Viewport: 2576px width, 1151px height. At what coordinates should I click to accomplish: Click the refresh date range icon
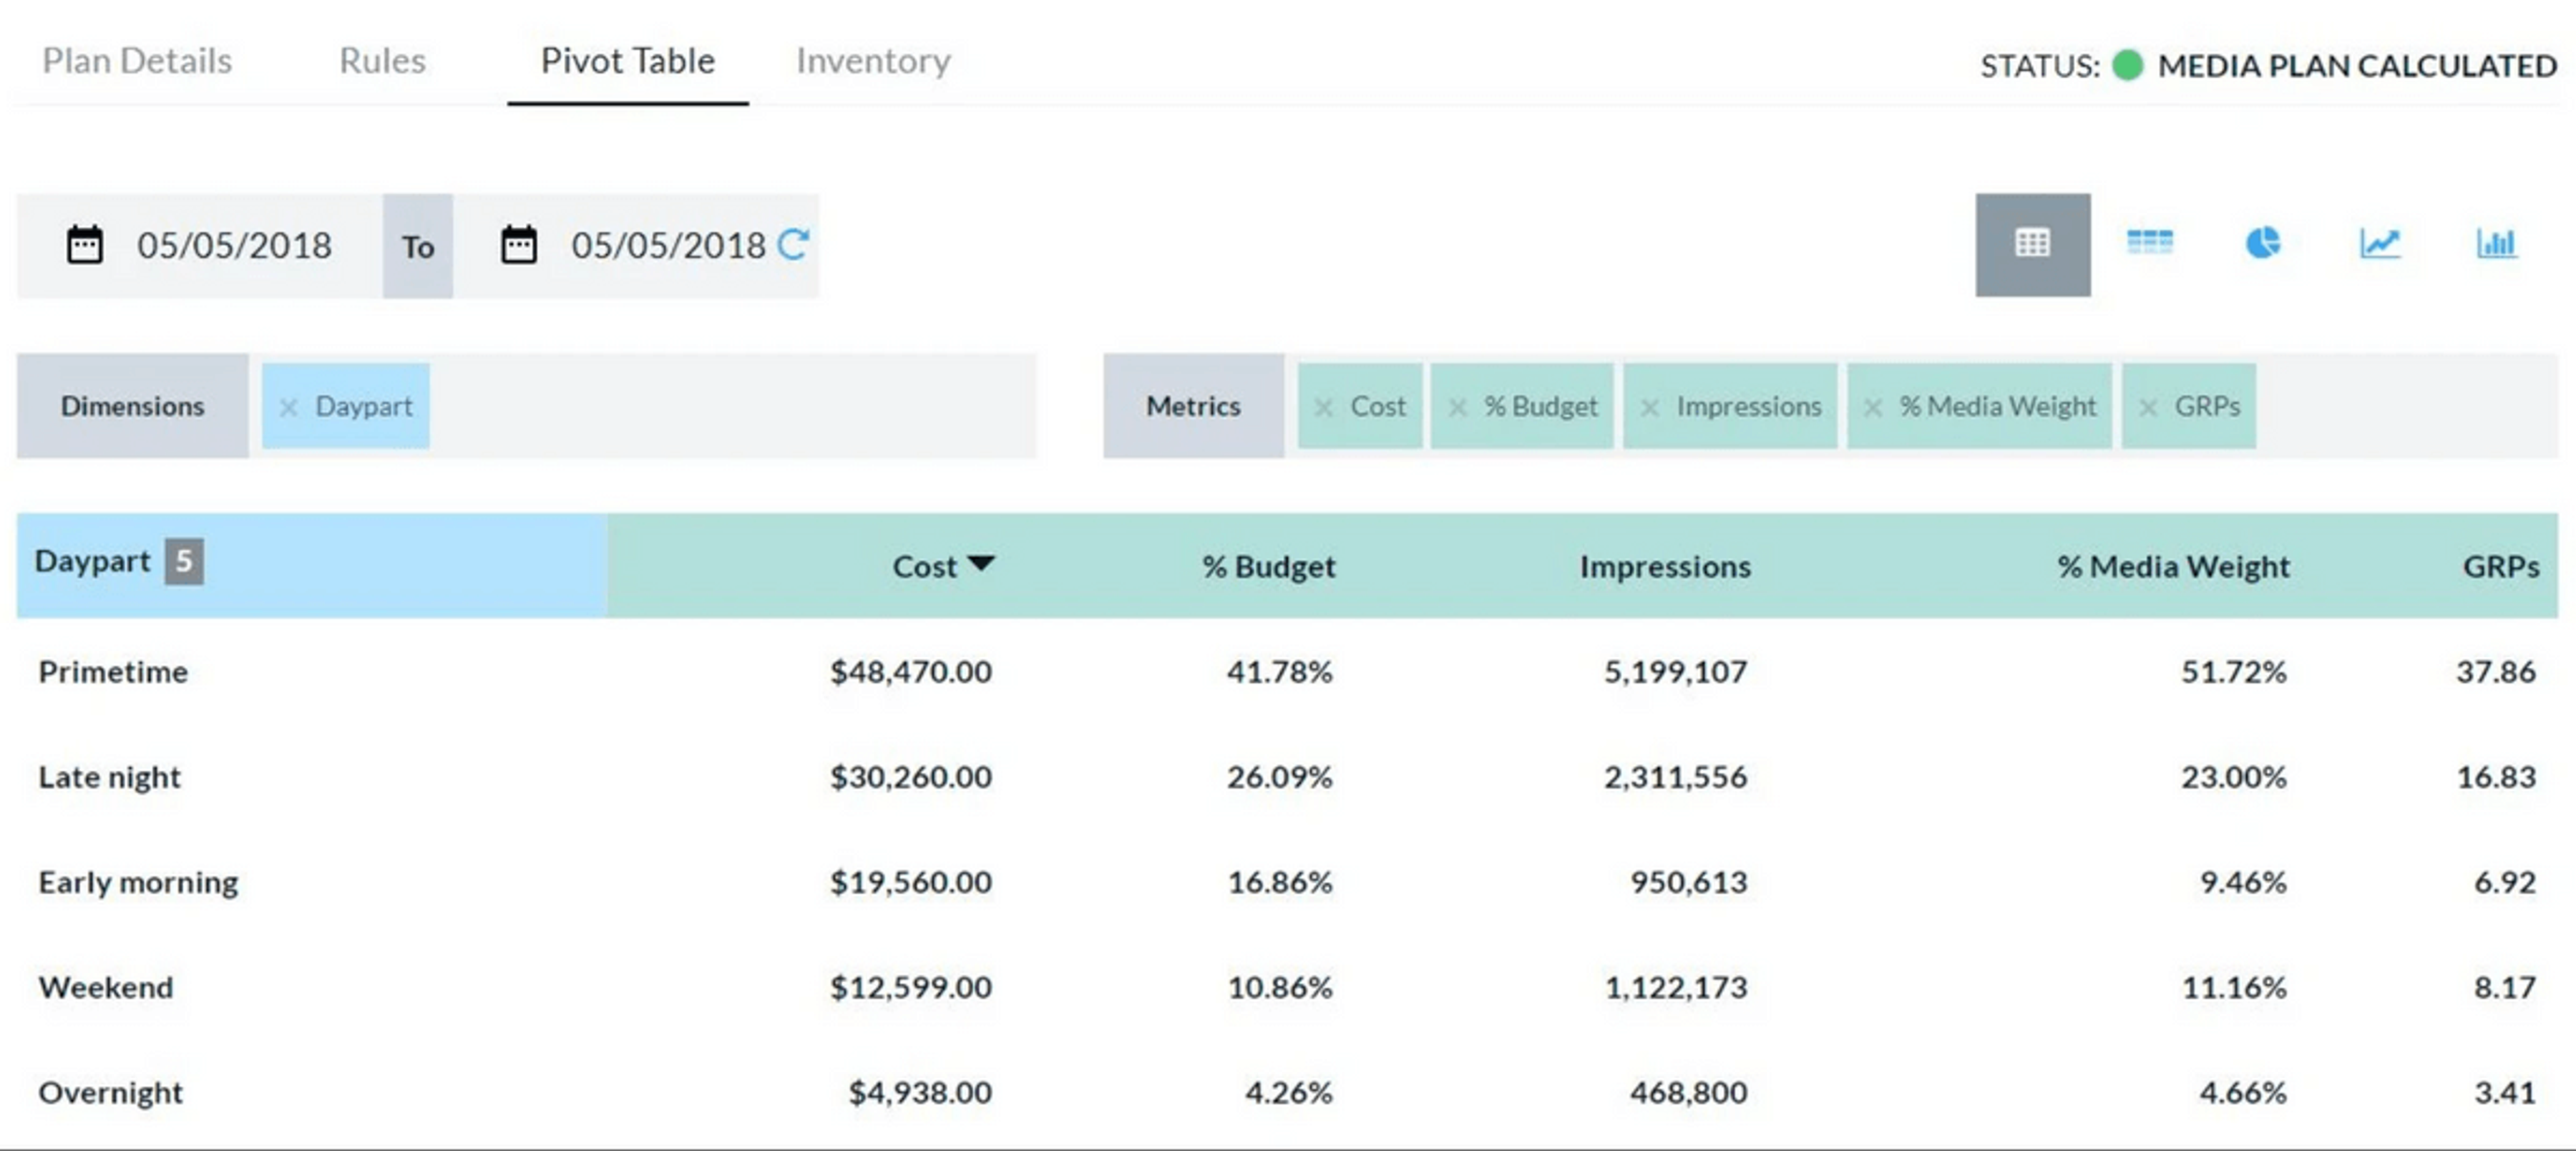click(x=793, y=244)
